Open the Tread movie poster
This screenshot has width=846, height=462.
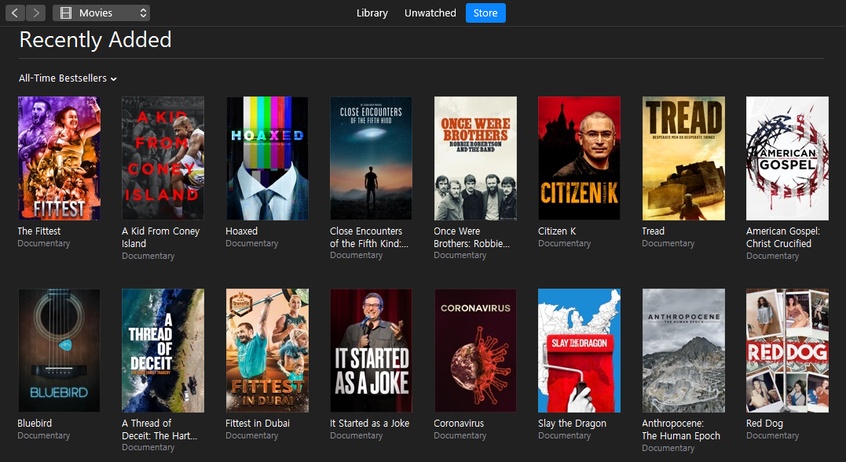683,158
